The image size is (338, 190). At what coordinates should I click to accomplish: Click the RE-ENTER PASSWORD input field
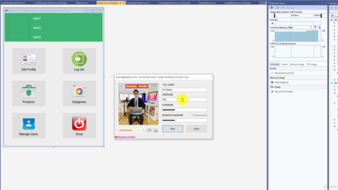pyautogui.click(x=184, y=120)
